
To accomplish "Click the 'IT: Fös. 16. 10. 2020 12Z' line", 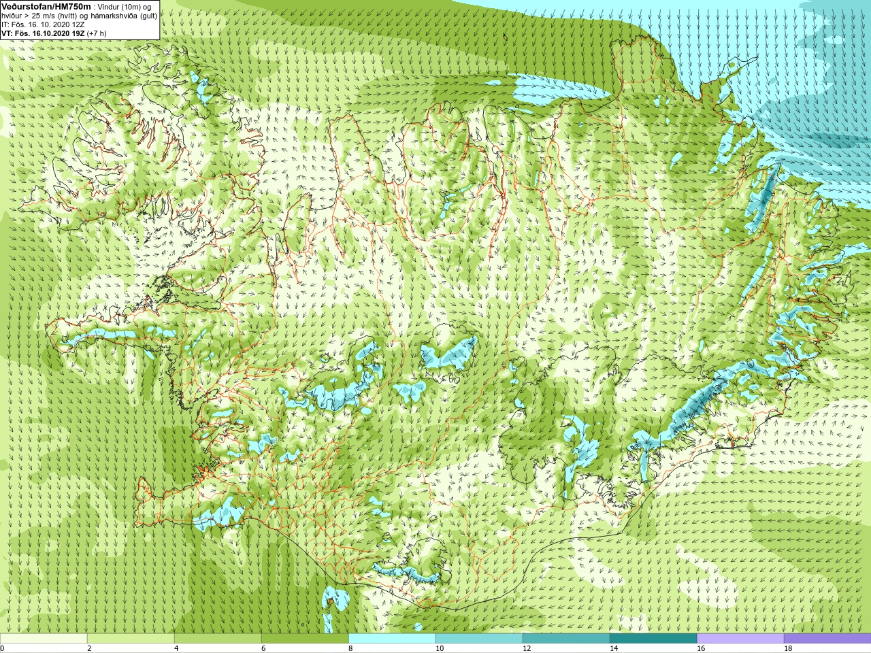I will pyautogui.click(x=43, y=24).
